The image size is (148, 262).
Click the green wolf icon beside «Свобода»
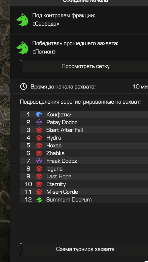coord(23,20)
